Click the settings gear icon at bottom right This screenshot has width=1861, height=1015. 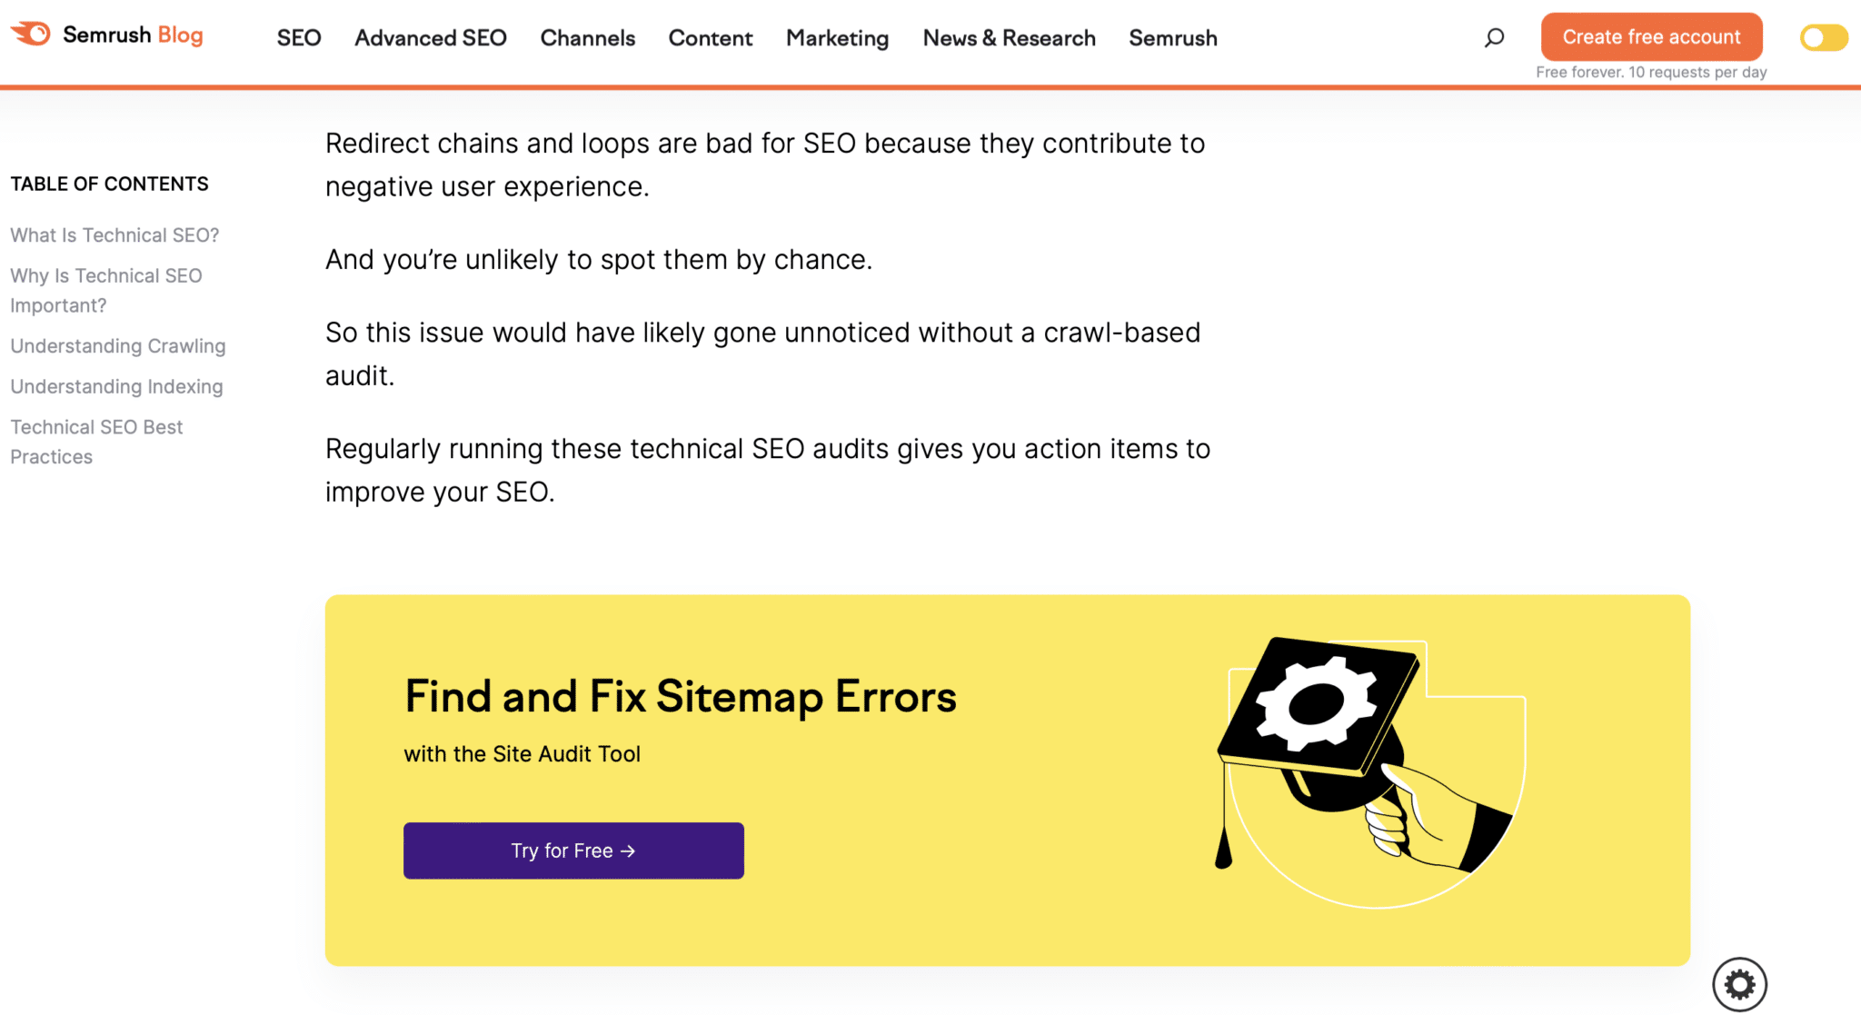(1739, 984)
